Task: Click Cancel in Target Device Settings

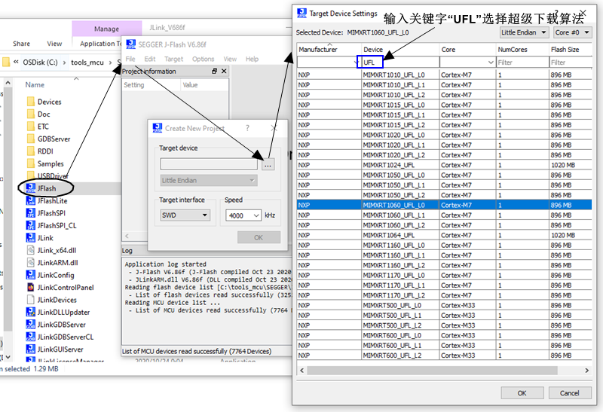Action: 570,392
